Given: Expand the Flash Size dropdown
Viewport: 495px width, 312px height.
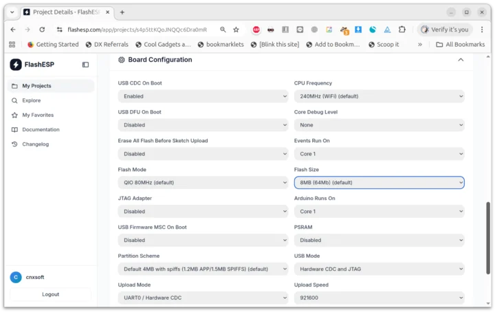Looking at the screenshot, I should point(379,183).
